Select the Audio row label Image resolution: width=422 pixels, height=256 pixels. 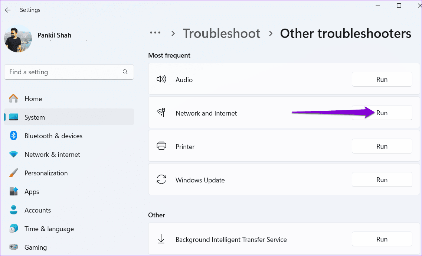point(184,80)
